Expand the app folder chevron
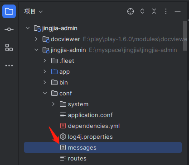The image size is (189, 165). 45,71
